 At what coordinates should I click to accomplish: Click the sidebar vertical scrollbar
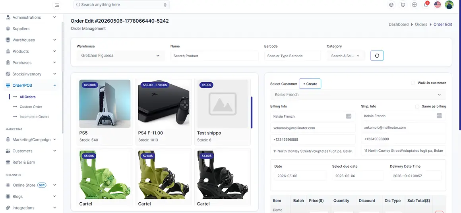pyautogui.click(x=62, y=78)
